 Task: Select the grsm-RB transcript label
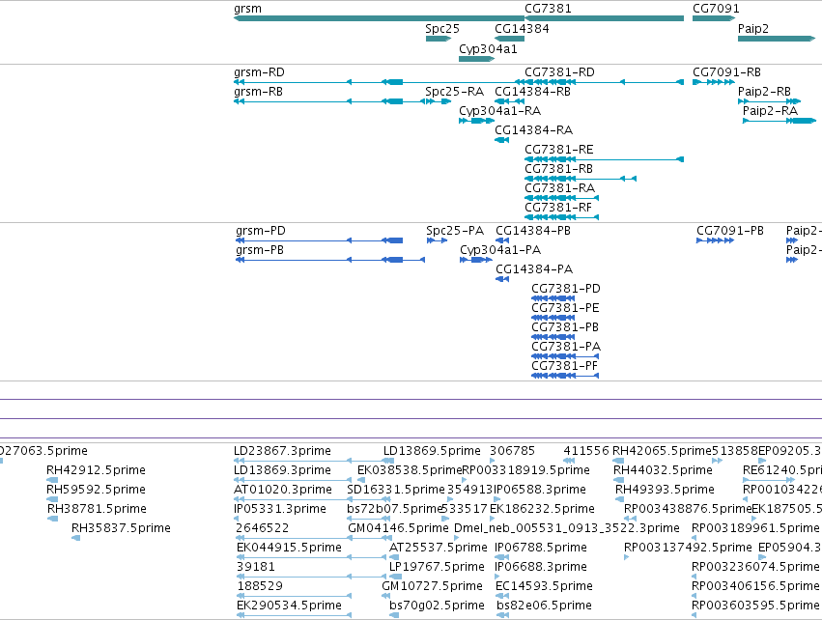click(258, 92)
